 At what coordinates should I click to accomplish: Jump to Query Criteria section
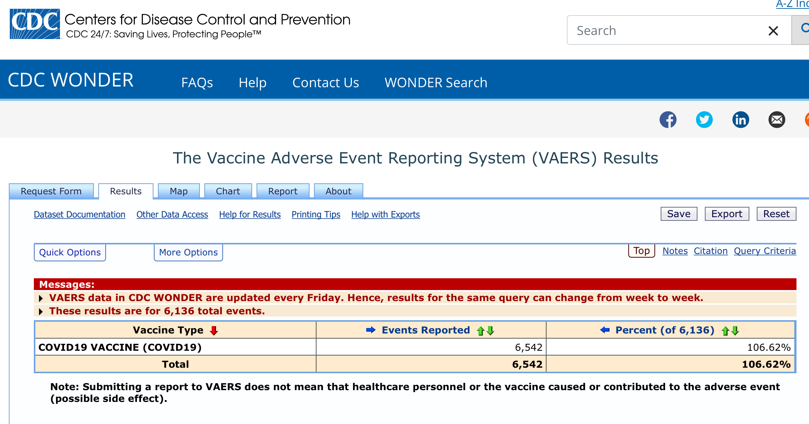tap(765, 251)
